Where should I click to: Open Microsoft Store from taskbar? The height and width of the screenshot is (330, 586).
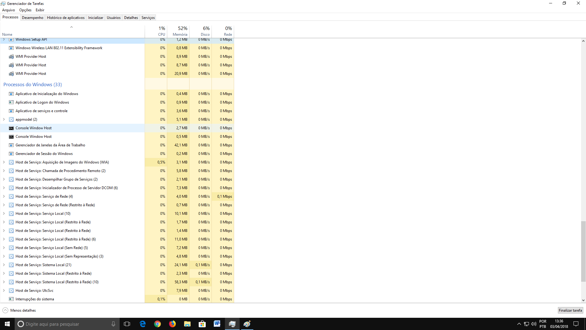click(202, 324)
